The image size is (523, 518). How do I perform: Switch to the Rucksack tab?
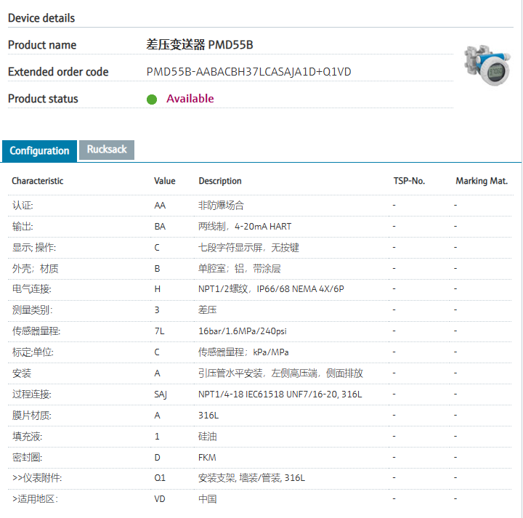[x=107, y=150]
